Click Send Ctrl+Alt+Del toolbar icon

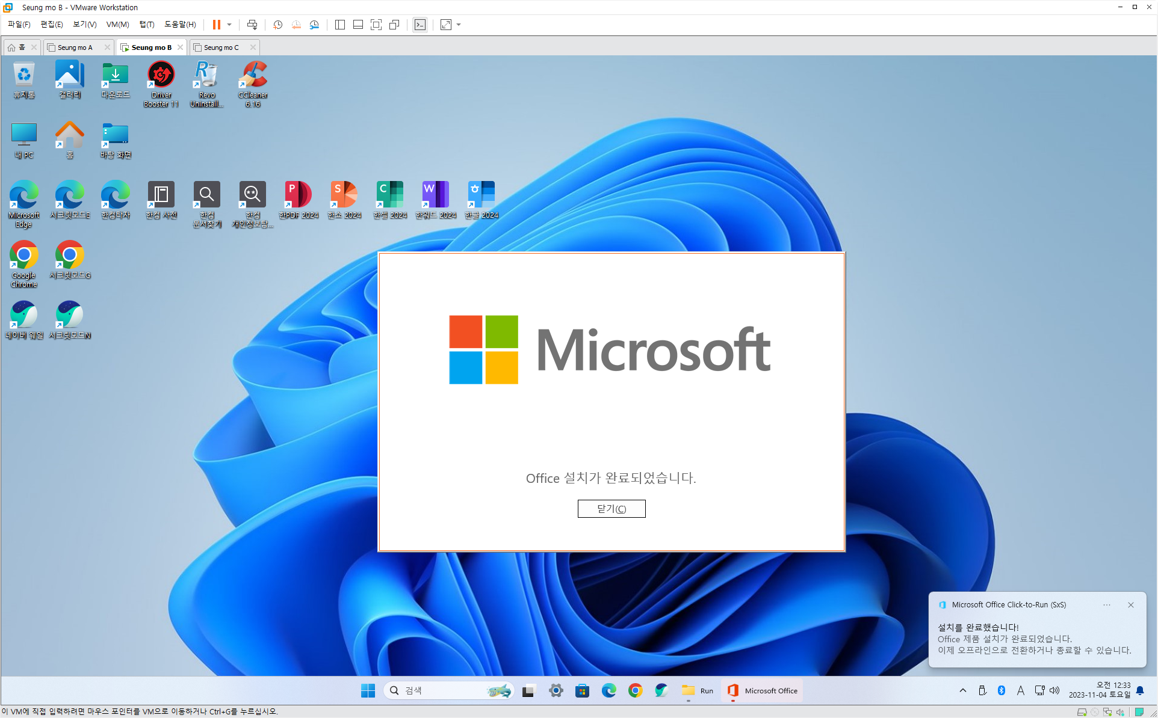coord(252,25)
